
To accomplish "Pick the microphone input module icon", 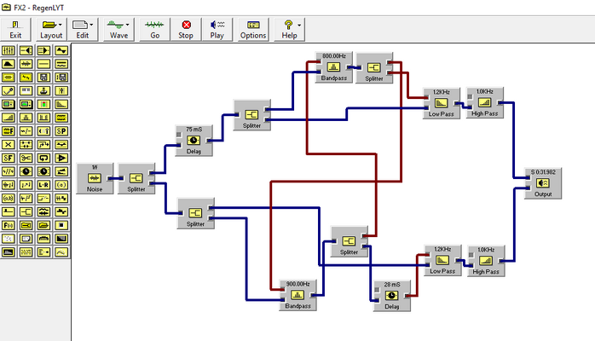I will (x=9, y=90).
